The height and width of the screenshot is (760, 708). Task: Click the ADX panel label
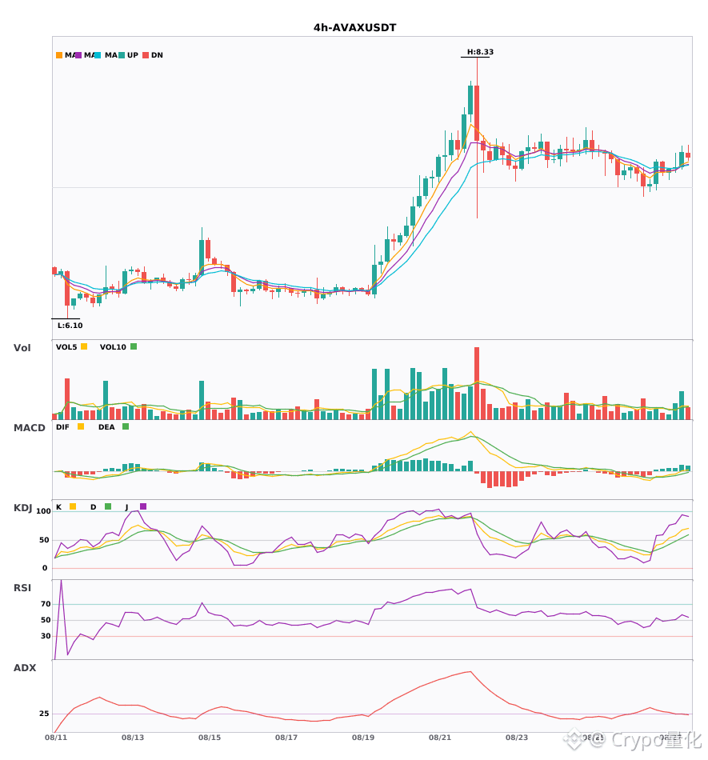pyautogui.click(x=25, y=668)
